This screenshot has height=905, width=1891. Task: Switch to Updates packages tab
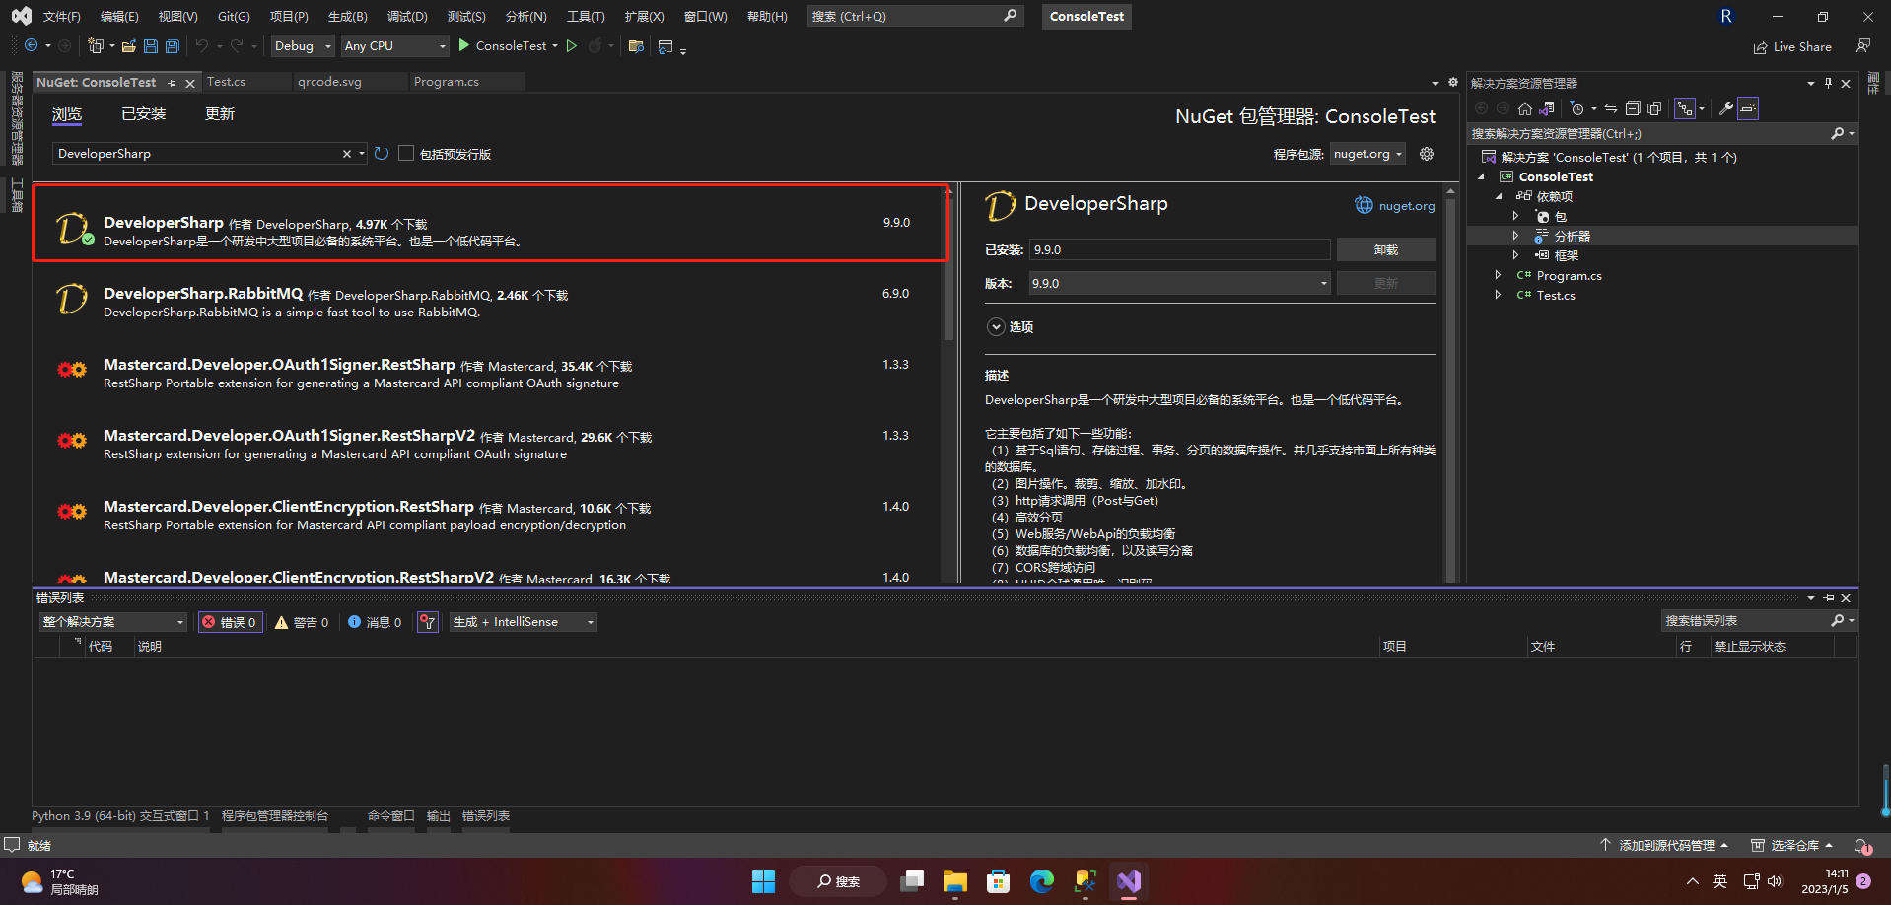click(220, 114)
